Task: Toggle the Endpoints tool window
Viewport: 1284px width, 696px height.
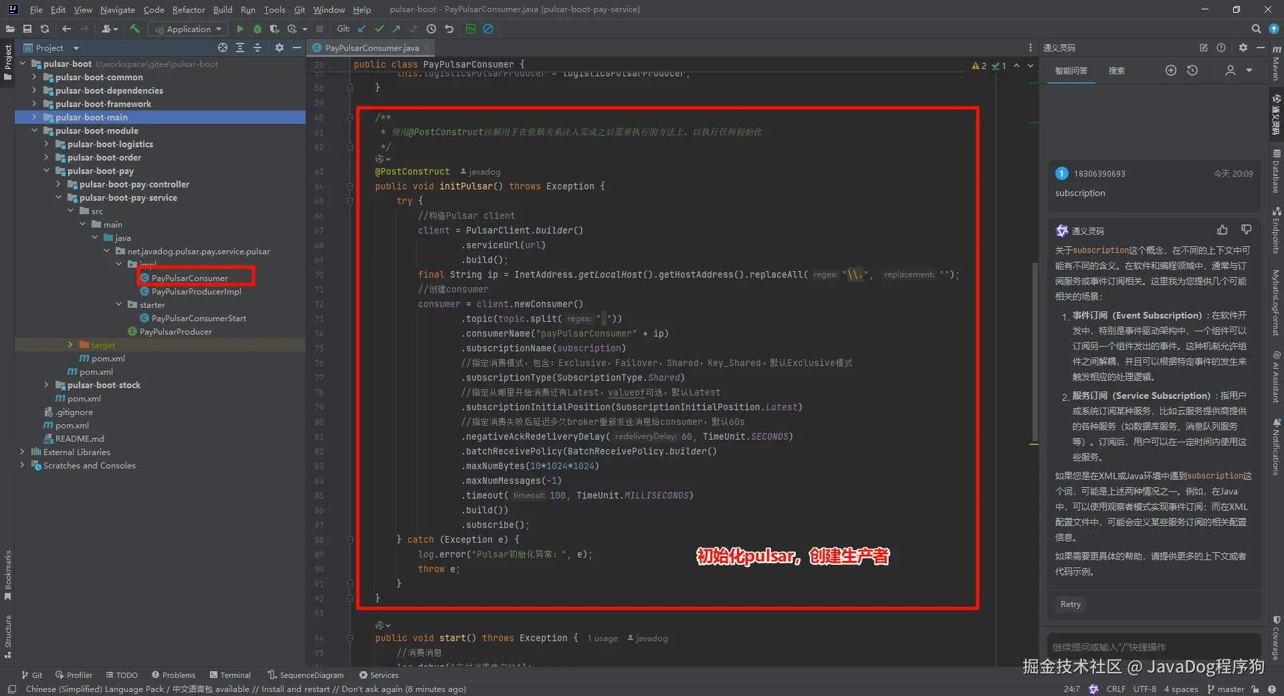Action: 1277,230
